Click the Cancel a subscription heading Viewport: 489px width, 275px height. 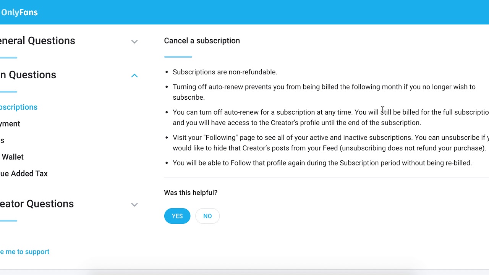(x=202, y=40)
